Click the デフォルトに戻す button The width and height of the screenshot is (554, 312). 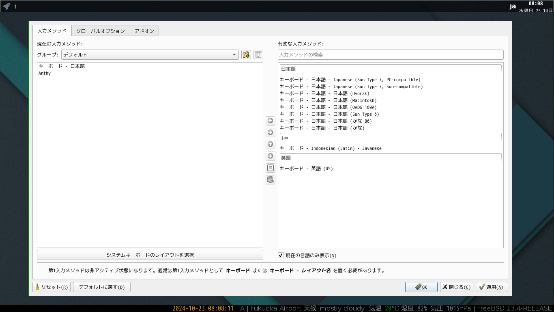pyautogui.click(x=101, y=287)
